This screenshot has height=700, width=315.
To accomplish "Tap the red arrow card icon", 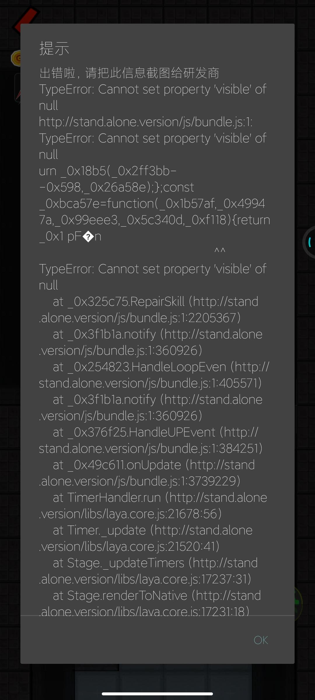I will 17,87.
